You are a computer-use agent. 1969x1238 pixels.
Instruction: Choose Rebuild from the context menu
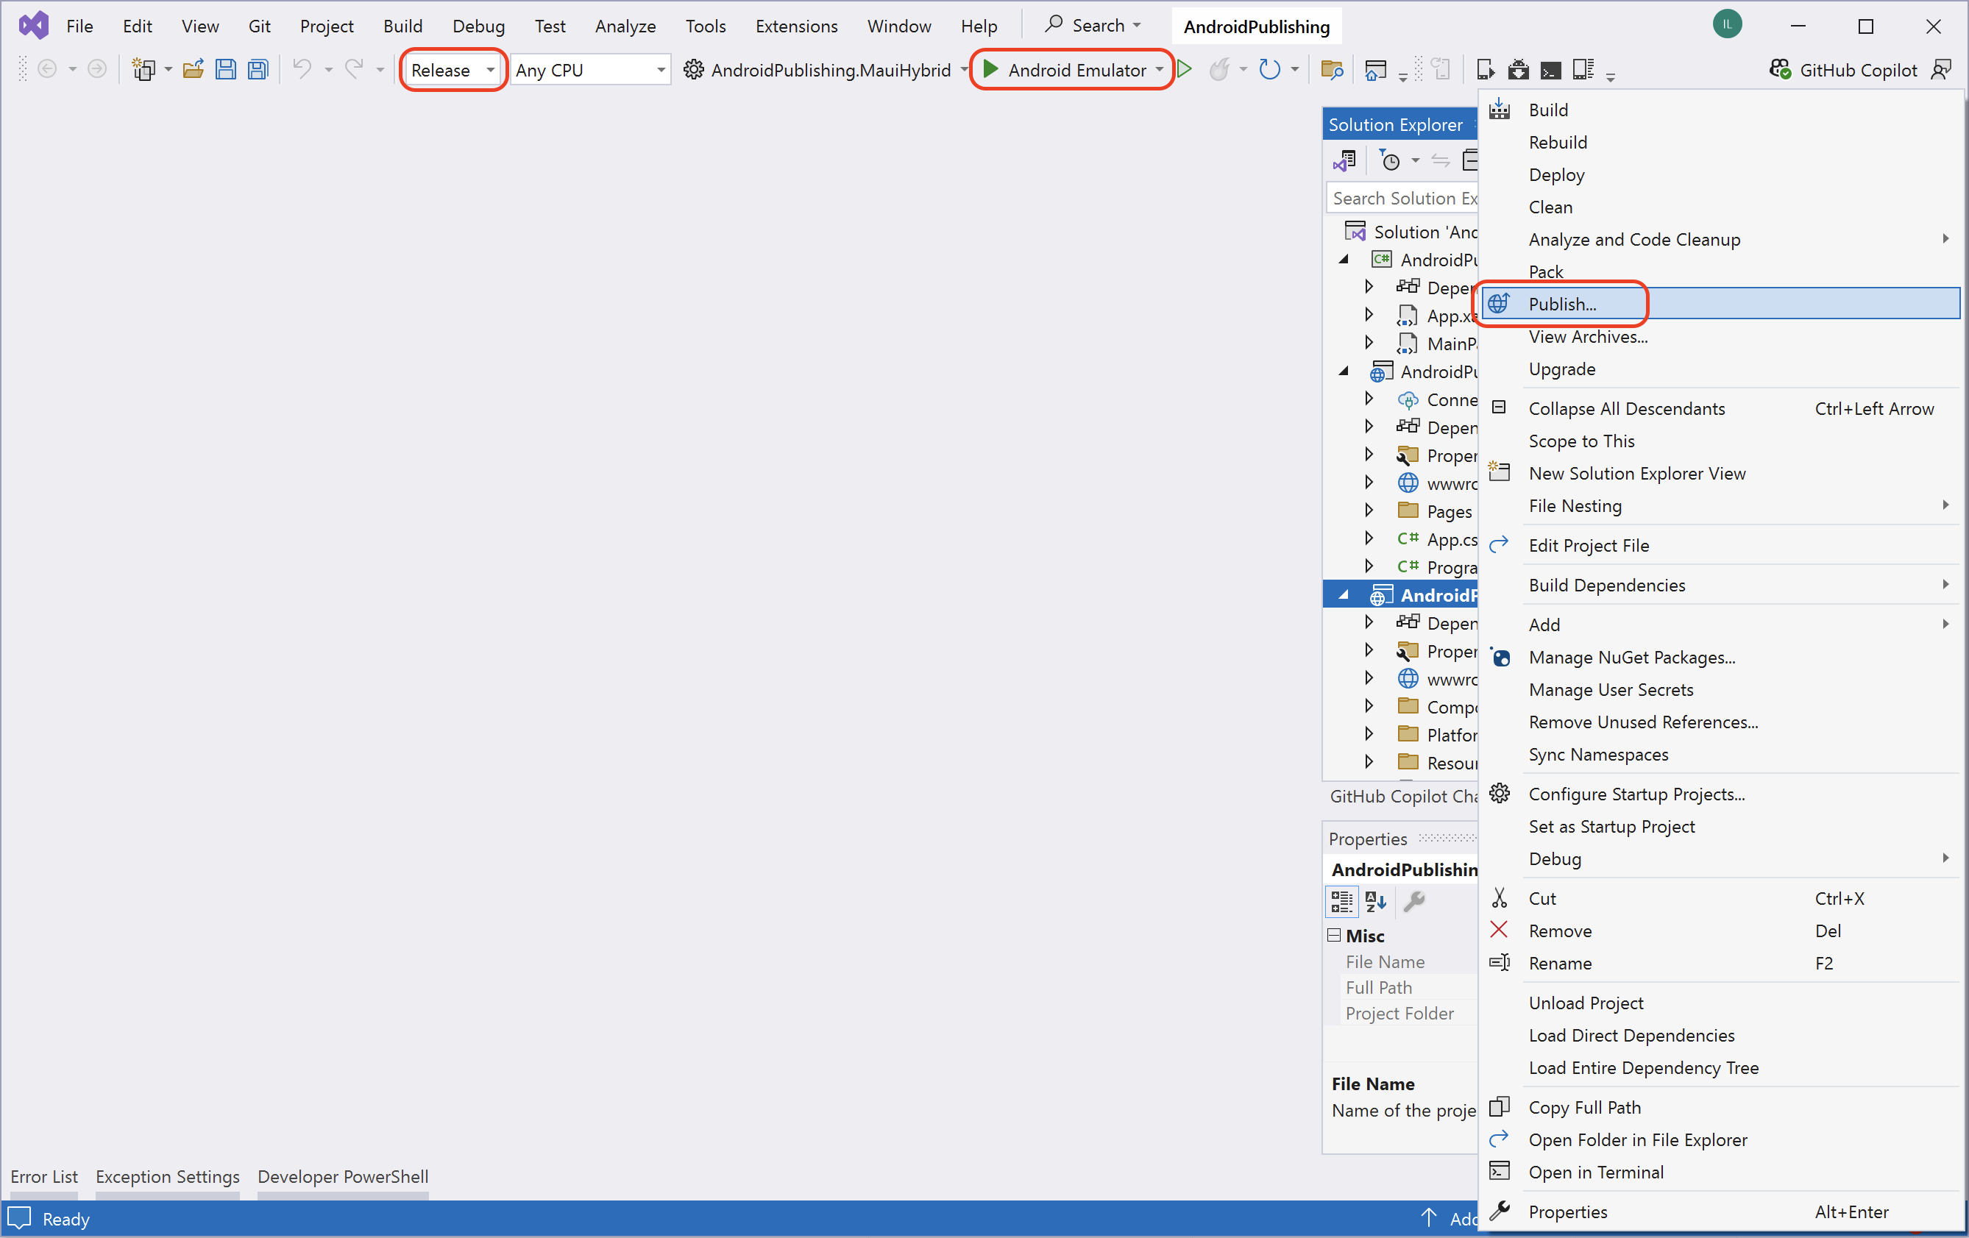pyautogui.click(x=1720, y=142)
